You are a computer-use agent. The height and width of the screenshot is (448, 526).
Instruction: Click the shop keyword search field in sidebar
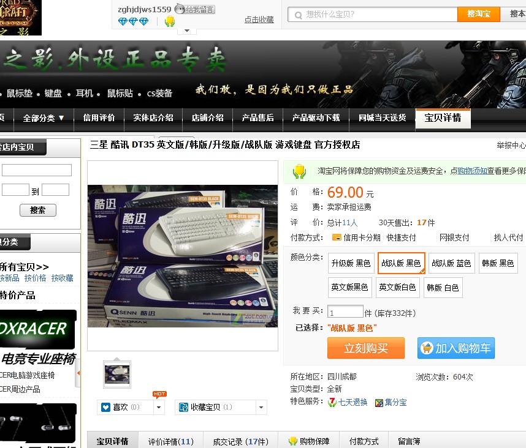point(37,170)
